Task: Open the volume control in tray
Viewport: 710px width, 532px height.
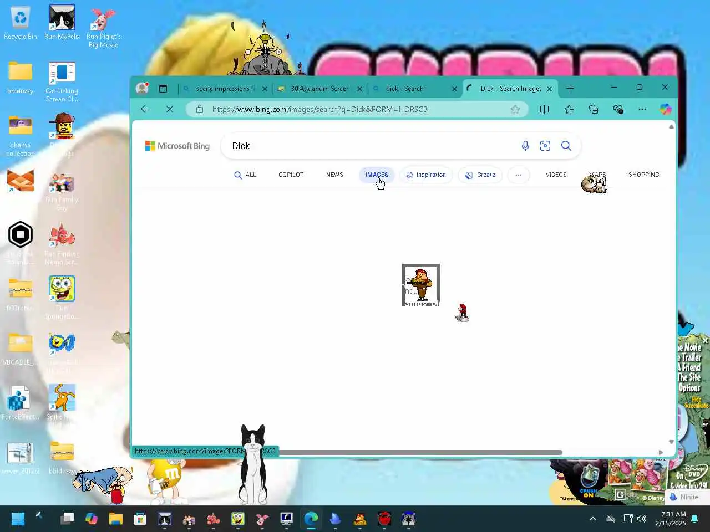Action: [x=642, y=519]
